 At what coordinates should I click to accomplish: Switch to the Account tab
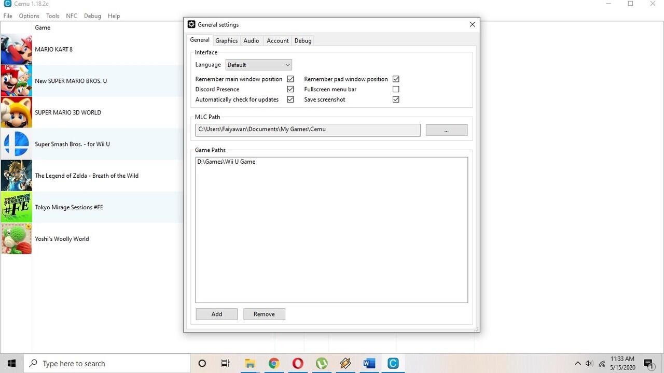point(278,40)
